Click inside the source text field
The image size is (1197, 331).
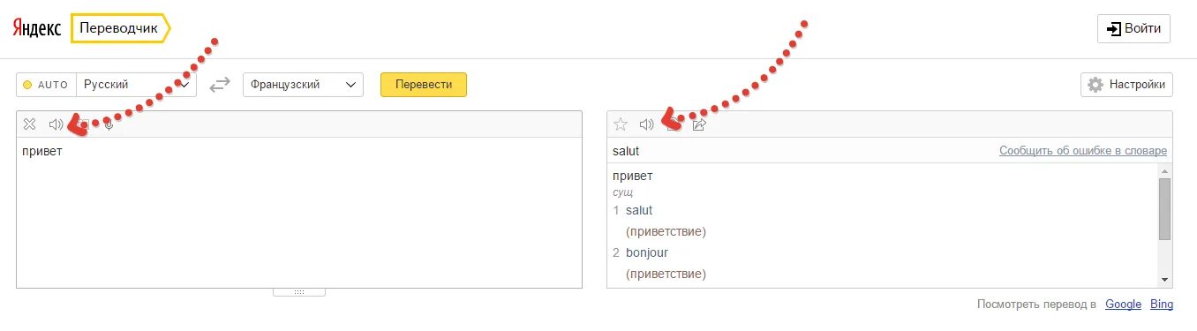pos(299,212)
